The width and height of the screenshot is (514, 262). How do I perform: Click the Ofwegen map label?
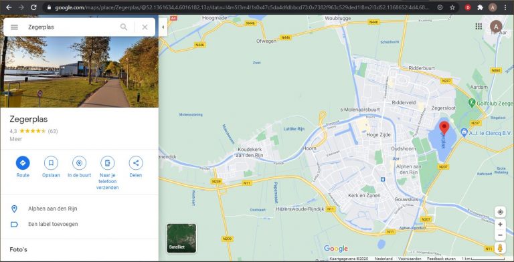point(267,41)
